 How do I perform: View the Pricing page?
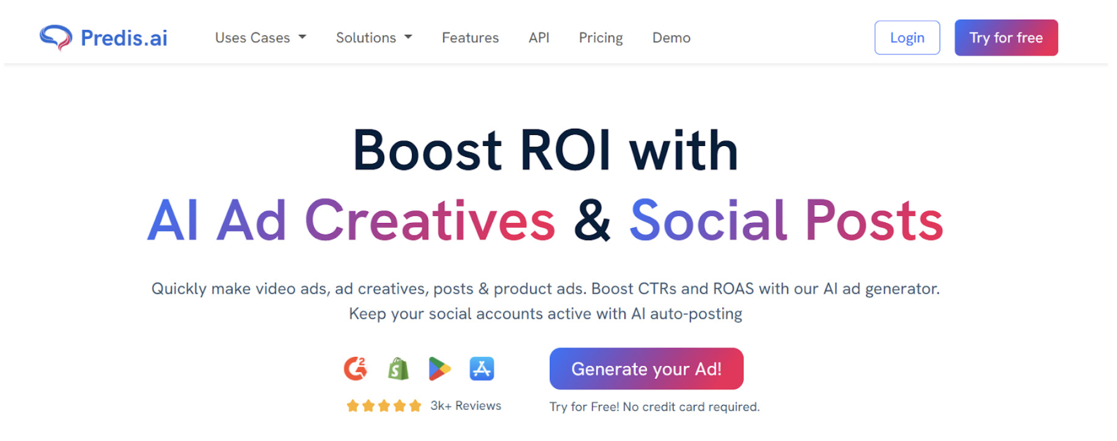coord(601,38)
